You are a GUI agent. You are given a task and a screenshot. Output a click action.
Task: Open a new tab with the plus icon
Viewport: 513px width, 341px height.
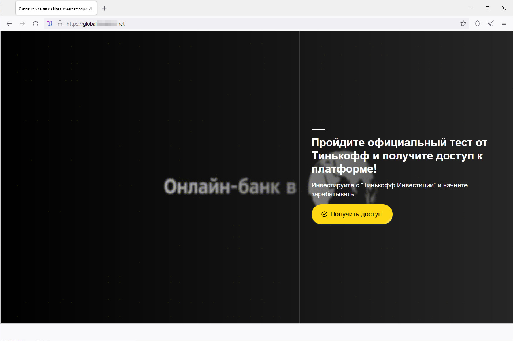click(x=104, y=8)
